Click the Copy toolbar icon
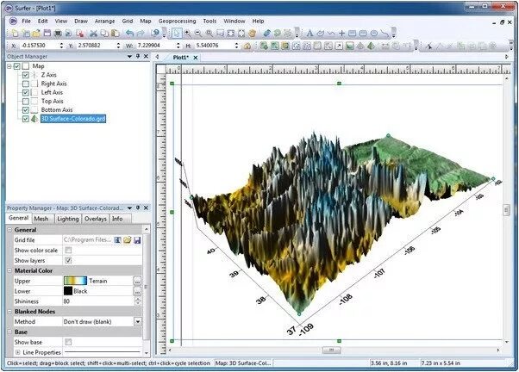519x372 pixels. [x=104, y=33]
